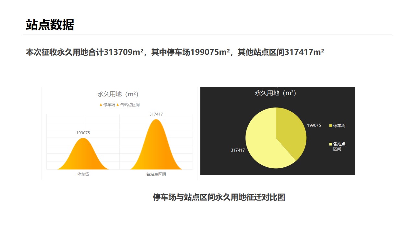Click the 各站点区间 legend text in pie chart
The image size is (415, 233).
[x=339, y=147]
